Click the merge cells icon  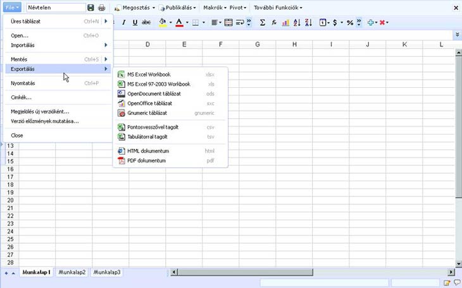click(x=228, y=23)
